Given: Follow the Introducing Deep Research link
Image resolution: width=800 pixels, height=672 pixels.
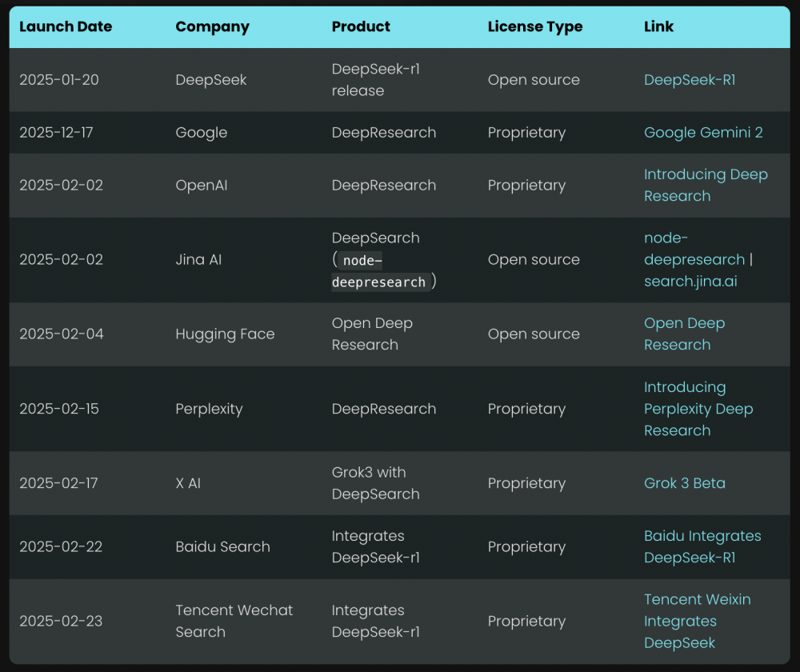Looking at the screenshot, I should pos(706,185).
